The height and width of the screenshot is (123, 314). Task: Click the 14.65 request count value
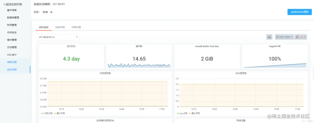tap(139, 59)
